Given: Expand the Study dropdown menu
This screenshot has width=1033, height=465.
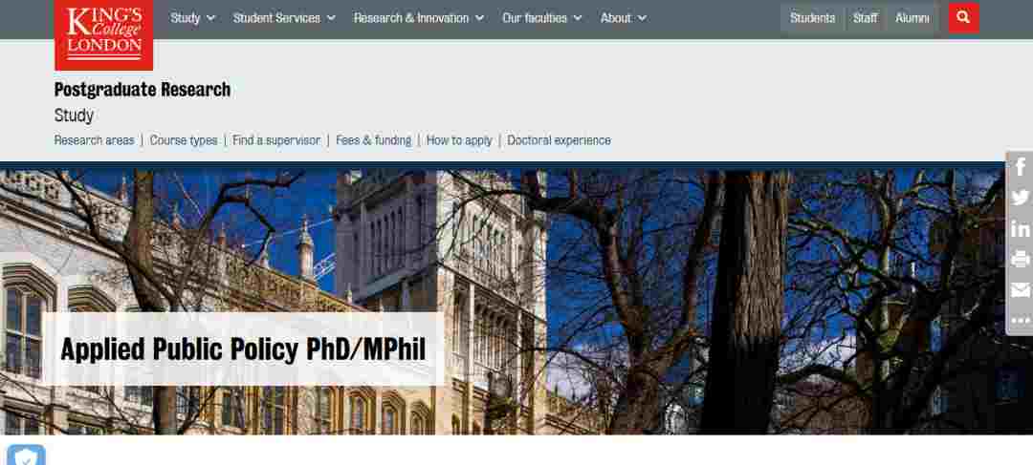Looking at the screenshot, I should click(192, 18).
